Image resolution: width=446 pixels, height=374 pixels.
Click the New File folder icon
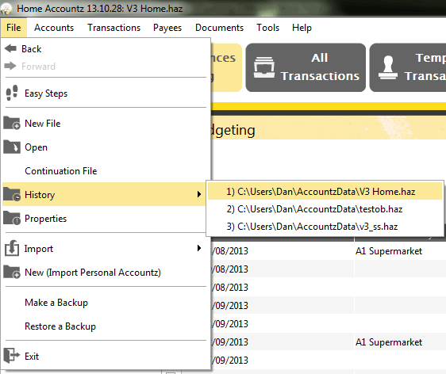pos(12,123)
